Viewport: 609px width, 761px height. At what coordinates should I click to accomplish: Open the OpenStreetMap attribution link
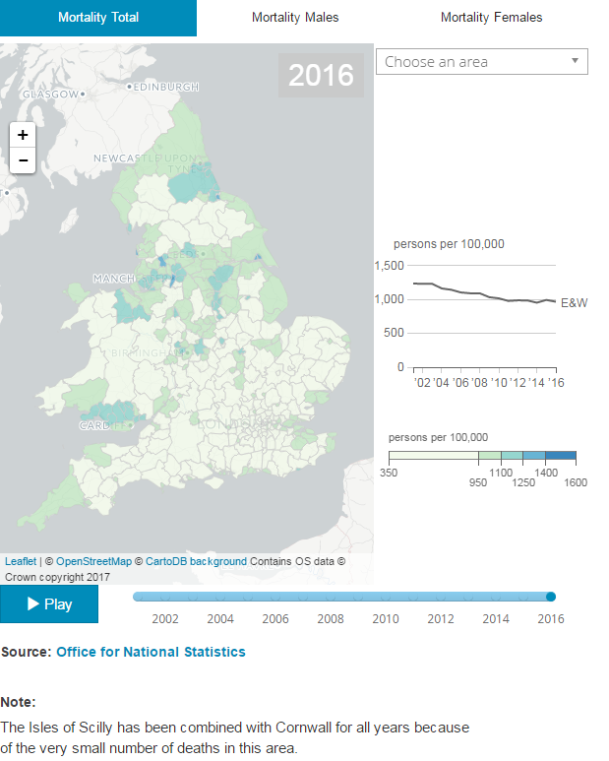(93, 561)
